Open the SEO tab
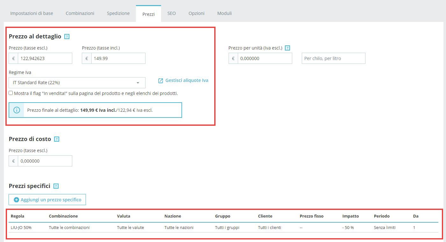The height and width of the screenshot is (242, 446). click(172, 13)
